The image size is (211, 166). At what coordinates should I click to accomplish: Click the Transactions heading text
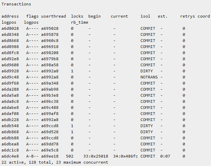click(16, 4)
